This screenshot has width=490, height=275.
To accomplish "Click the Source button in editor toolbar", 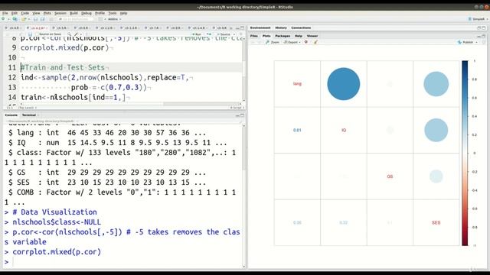I will (224, 34).
